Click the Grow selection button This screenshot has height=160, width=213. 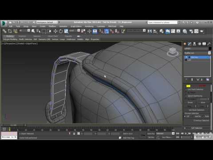coord(203,102)
